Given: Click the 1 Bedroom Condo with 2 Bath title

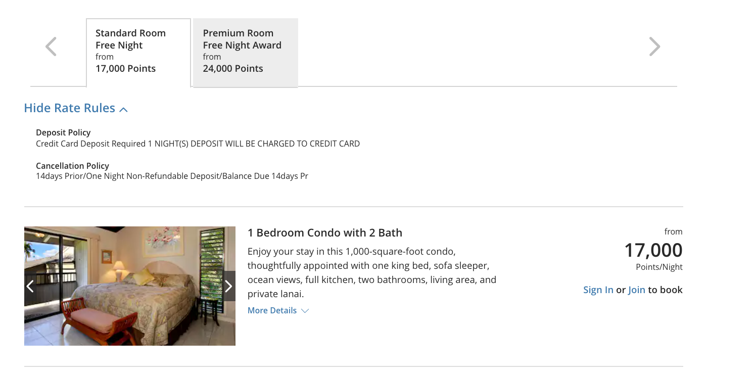Looking at the screenshot, I should 324,233.
